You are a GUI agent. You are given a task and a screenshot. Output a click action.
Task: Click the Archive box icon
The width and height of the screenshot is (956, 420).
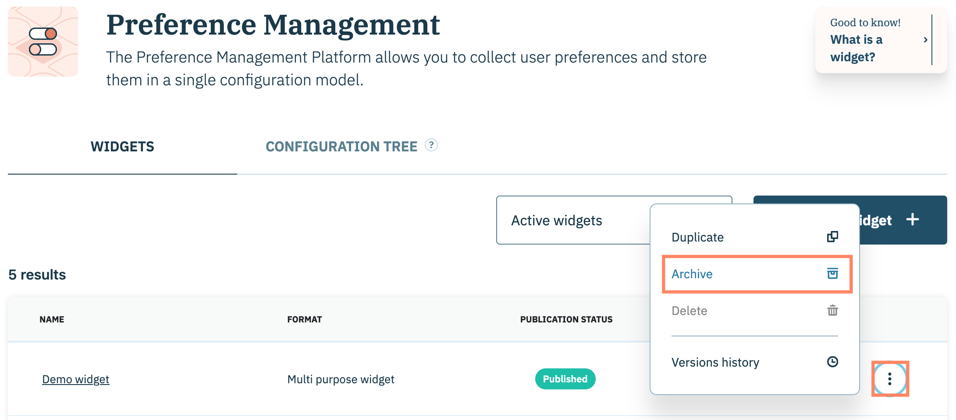(x=832, y=273)
